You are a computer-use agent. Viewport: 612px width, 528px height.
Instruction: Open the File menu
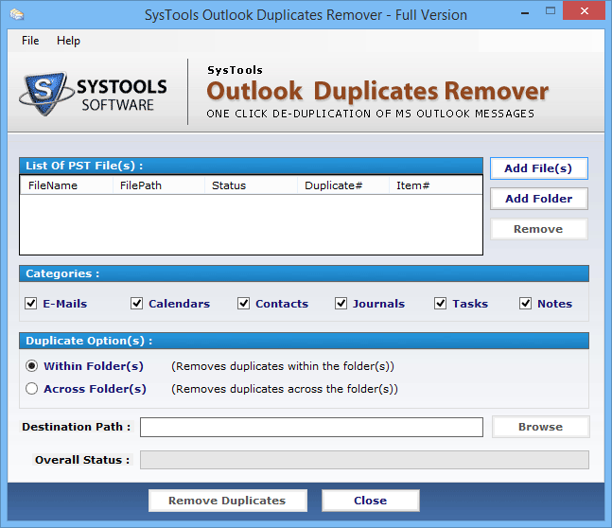coord(30,41)
